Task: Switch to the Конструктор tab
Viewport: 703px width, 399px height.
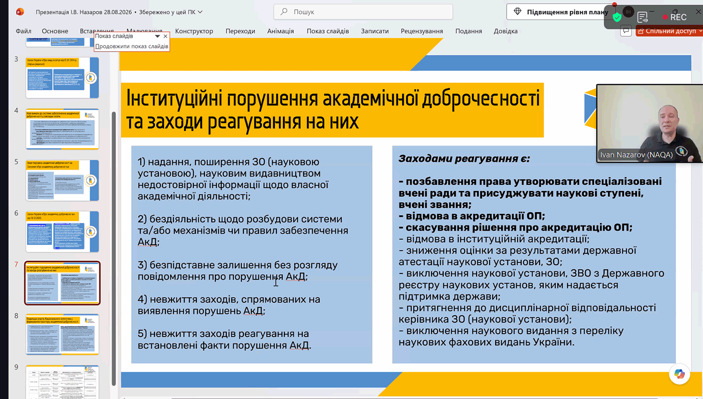Action: 194,31
